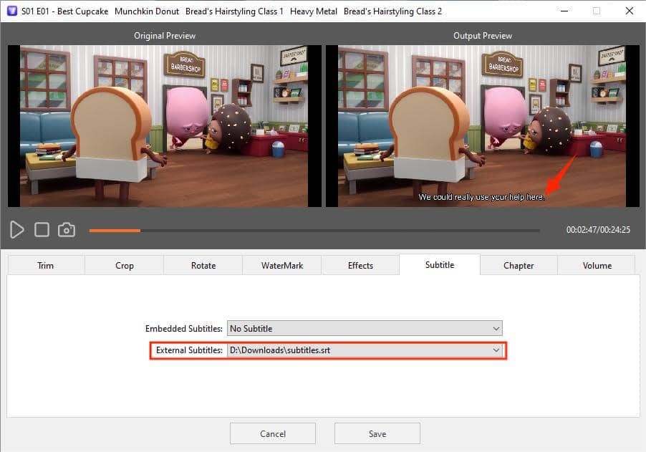Click the Save button

377,433
